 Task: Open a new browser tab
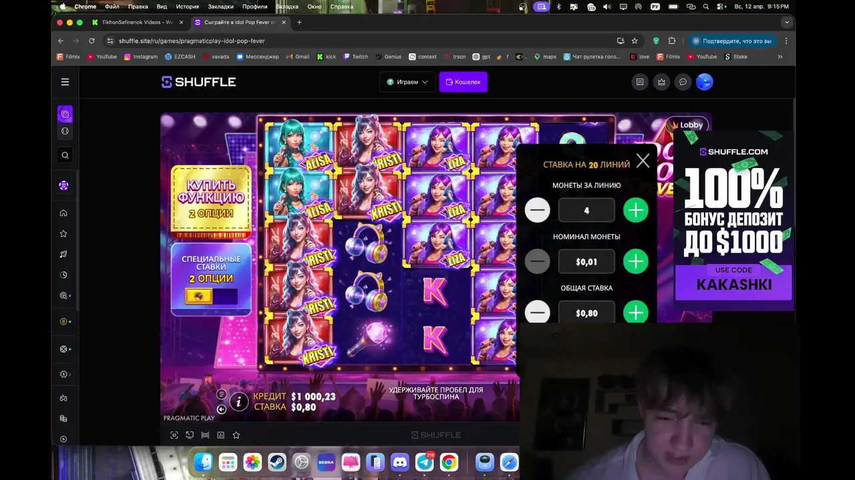299,22
